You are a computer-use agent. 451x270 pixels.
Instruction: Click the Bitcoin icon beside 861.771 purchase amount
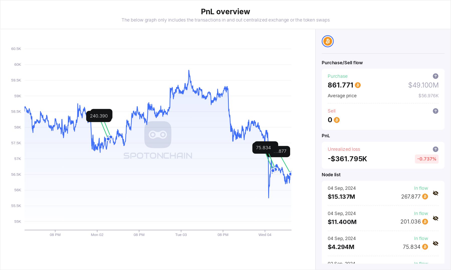point(358,85)
